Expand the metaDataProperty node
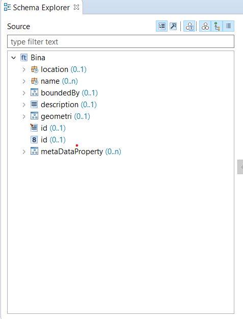This screenshot has width=243, height=319. 24,152
